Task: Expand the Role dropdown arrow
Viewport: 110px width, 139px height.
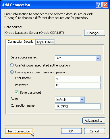Action: click(x=82, y=100)
